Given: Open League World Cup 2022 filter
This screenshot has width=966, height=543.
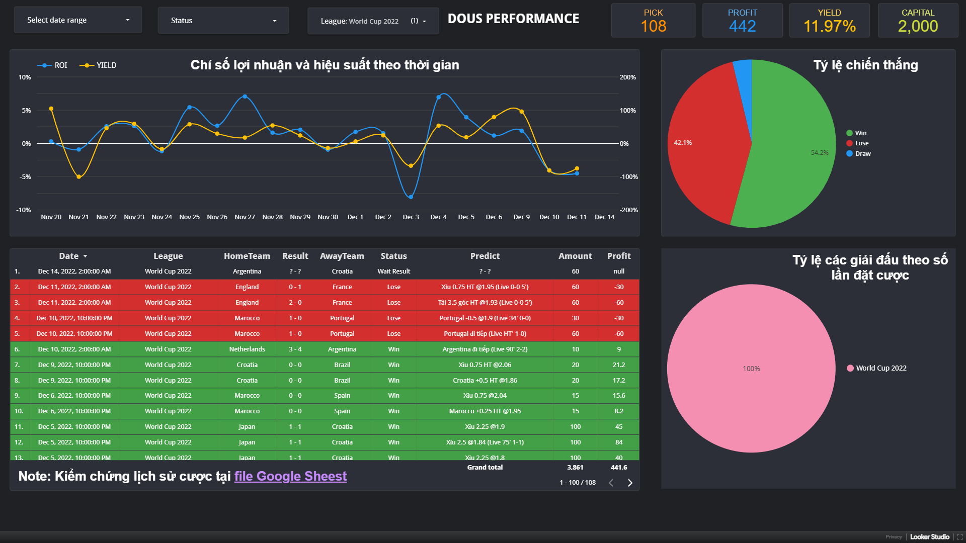Looking at the screenshot, I should (373, 21).
